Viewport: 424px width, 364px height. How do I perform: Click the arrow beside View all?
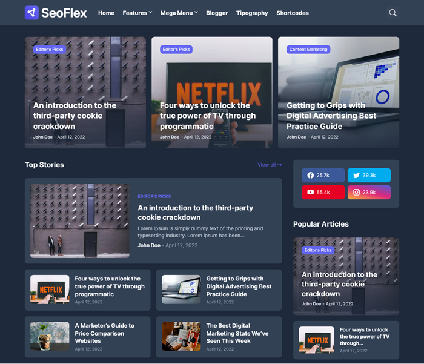pos(280,165)
